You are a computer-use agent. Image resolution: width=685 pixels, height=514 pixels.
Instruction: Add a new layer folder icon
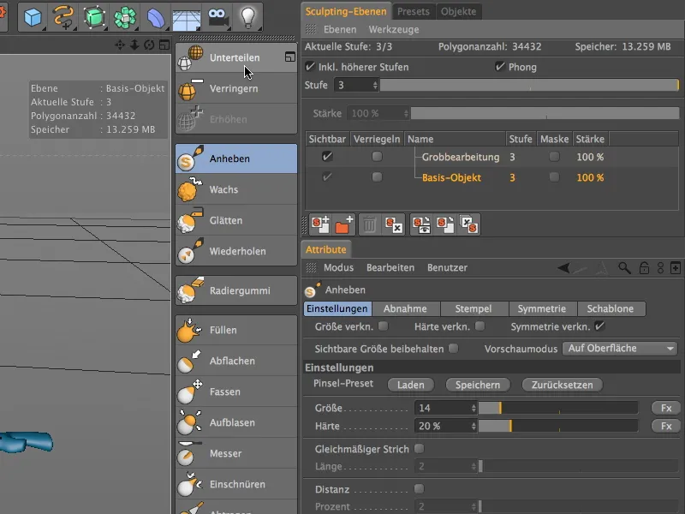point(344,224)
